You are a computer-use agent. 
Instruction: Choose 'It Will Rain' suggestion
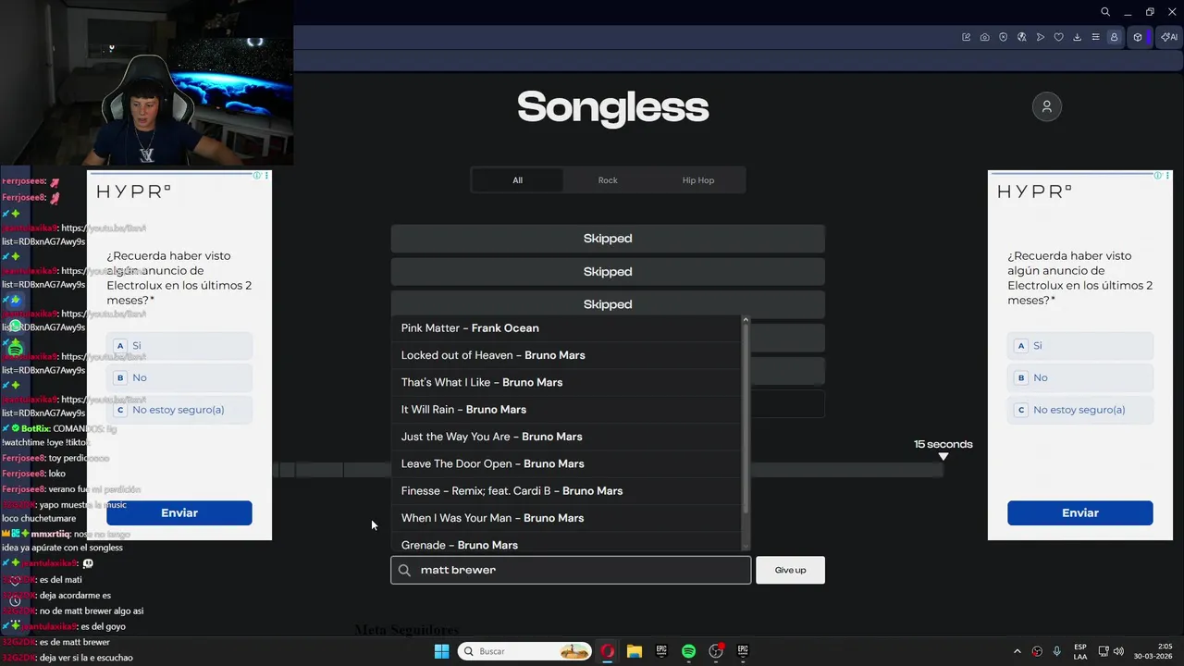tap(566, 410)
